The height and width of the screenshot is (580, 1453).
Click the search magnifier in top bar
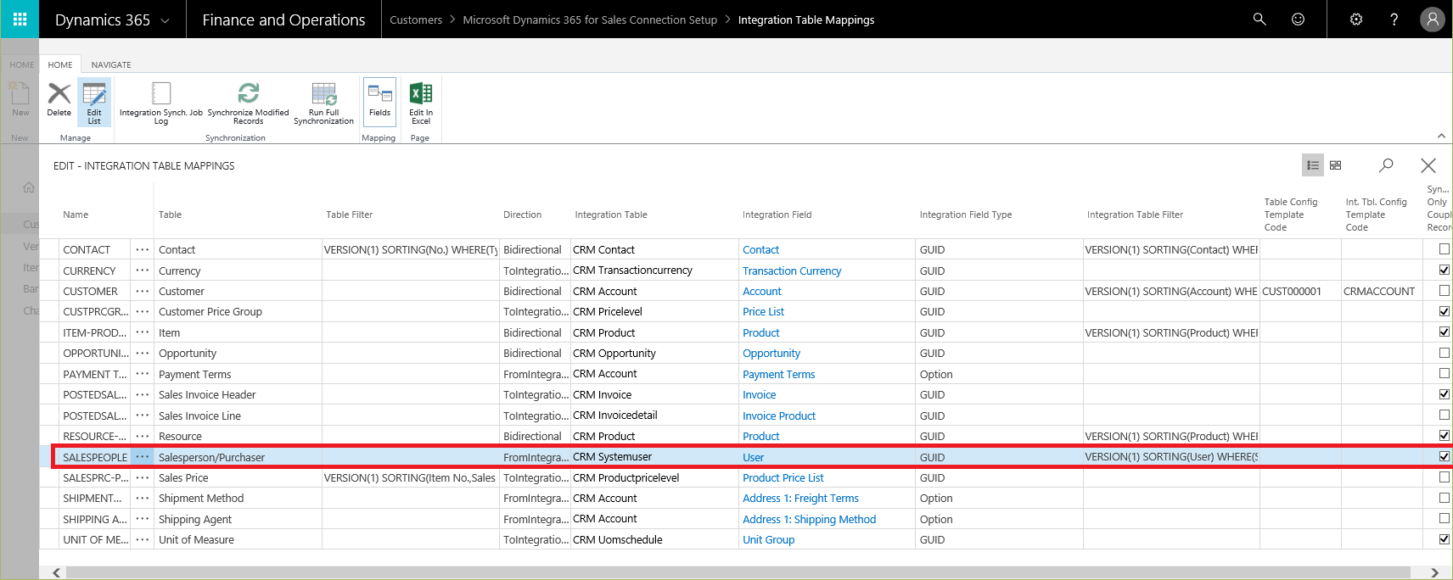click(x=1259, y=19)
